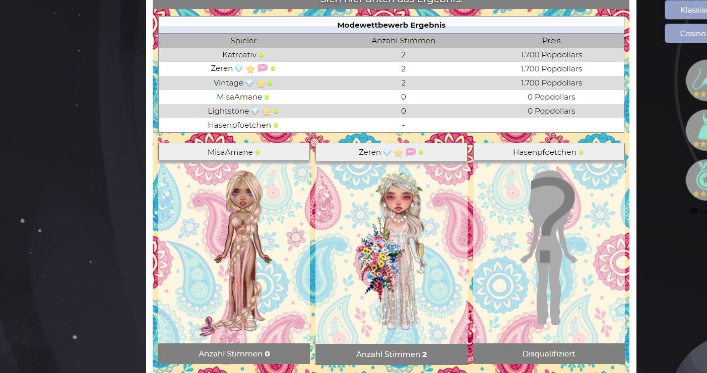
Task: Click the online dot beside MisaAmane in table
Action: click(267, 97)
